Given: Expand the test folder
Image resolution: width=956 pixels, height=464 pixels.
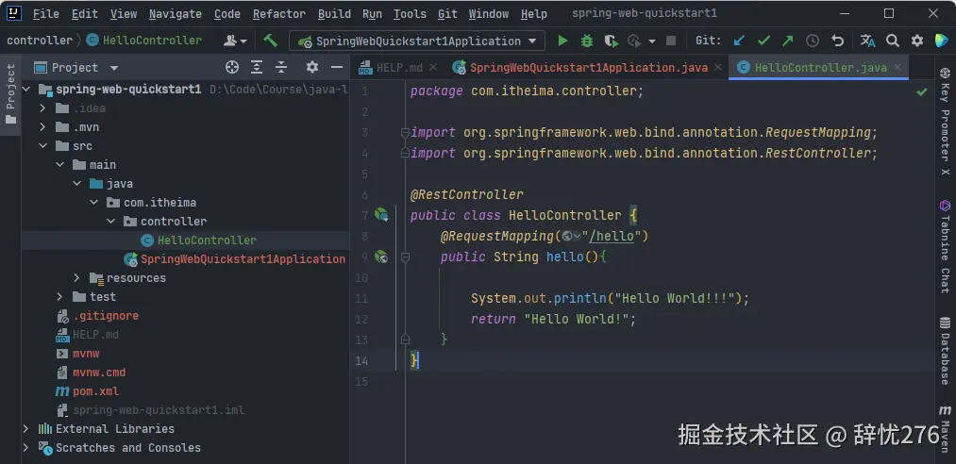Looking at the screenshot, I should [x=59, y=296].
